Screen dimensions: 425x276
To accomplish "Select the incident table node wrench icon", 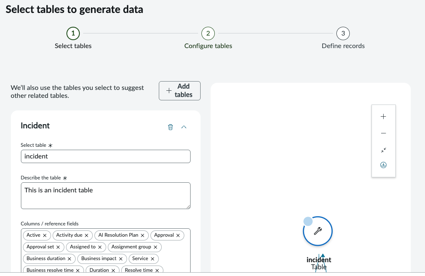I will coord(318,231).
